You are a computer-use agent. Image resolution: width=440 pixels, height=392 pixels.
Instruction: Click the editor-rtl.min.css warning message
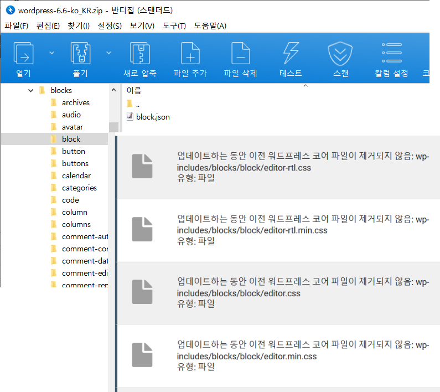click(x=303, y=230)
